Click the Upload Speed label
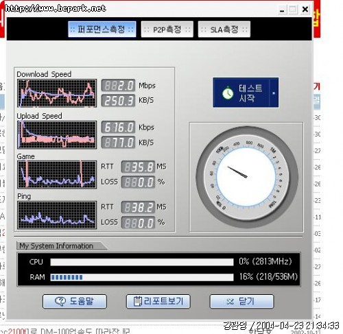The height and width of the screenshot is (334, 343). coord(39,116)
